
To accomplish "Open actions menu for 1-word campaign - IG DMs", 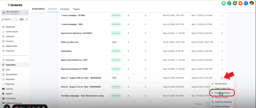I will [x=222, y=15].
